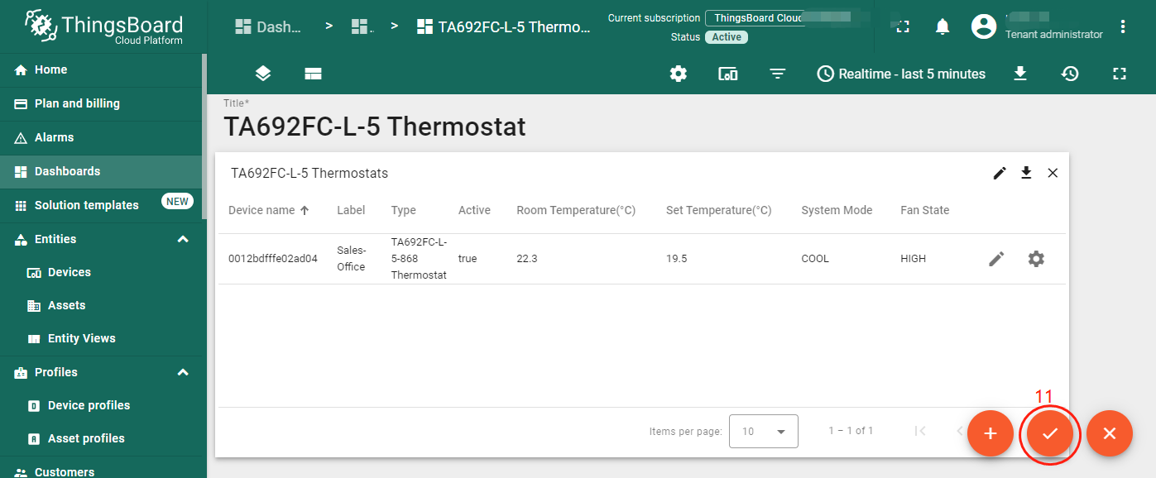Image resolution: width=1156 pixels, height=478 pixels.
Task: Cancel changes with orange X button
Action: (x=1110, y=433)
